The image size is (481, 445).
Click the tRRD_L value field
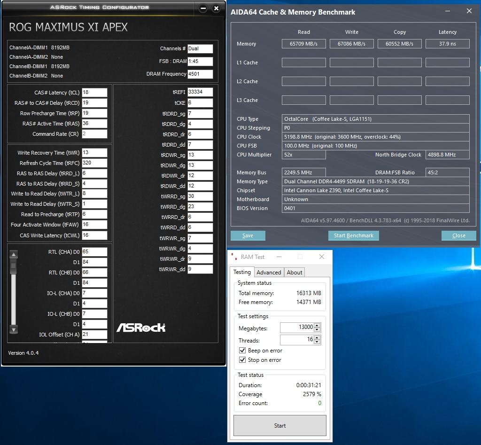pyautogui.click(x=94, y=173)
